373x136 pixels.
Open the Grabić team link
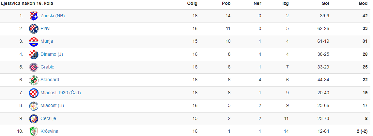(47, 67)
